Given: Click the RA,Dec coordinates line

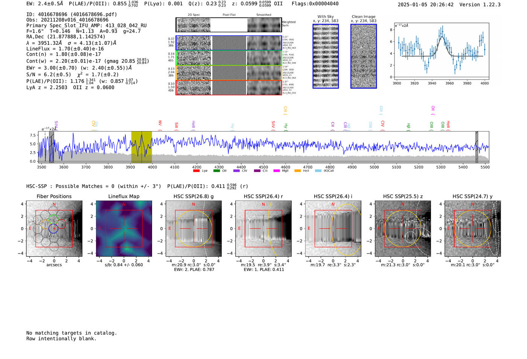Looking at the screenshot, I should (66, 37).
